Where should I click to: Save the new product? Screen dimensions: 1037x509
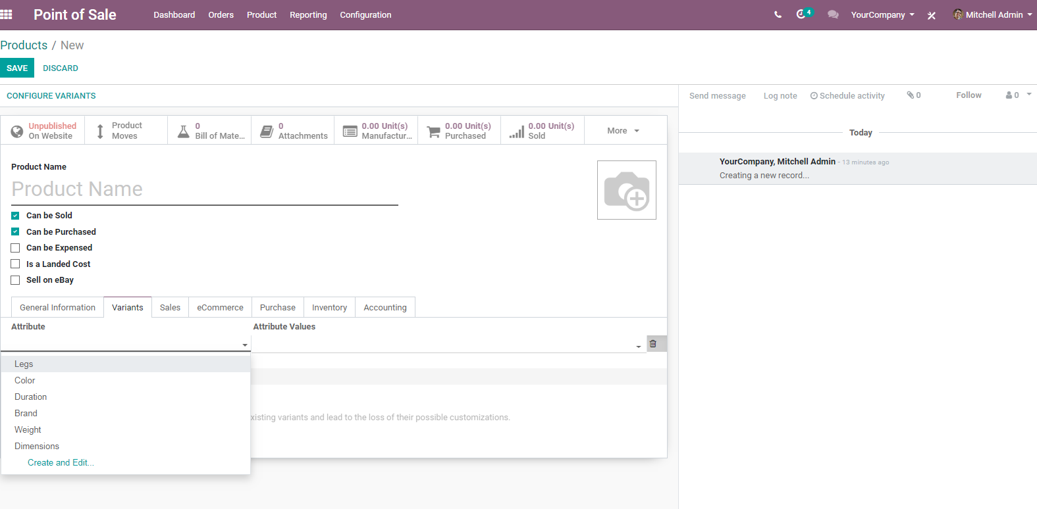click(17, 68)
